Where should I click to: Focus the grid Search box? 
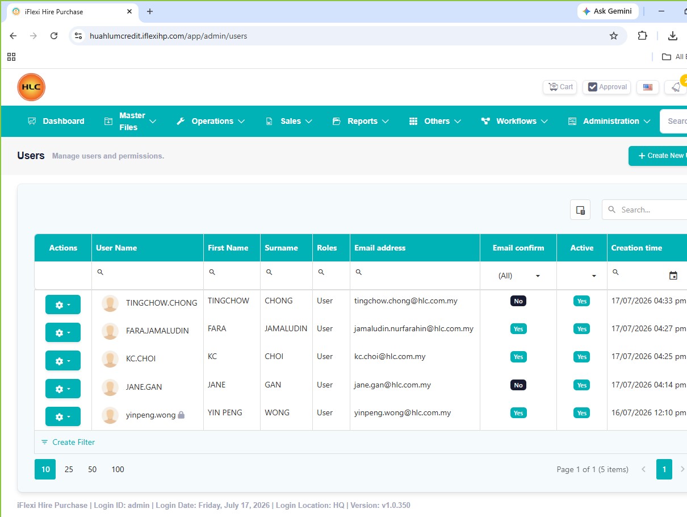(x=644, y=210)
